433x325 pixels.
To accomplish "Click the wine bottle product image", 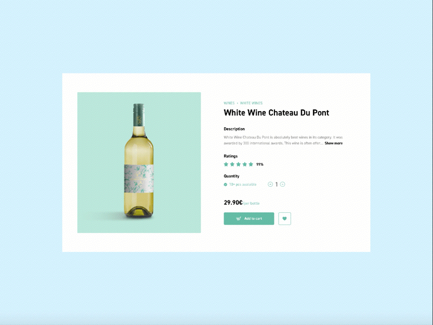I will tap(139, 162).
